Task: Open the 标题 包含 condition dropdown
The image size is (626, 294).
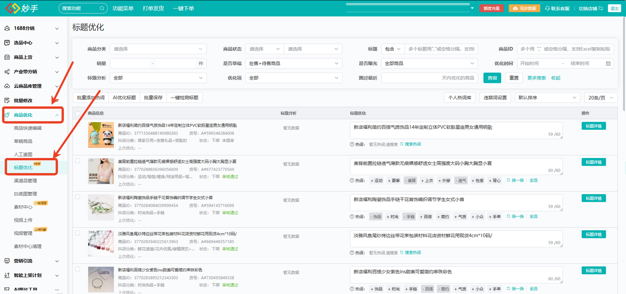Action: pos(393,49)
